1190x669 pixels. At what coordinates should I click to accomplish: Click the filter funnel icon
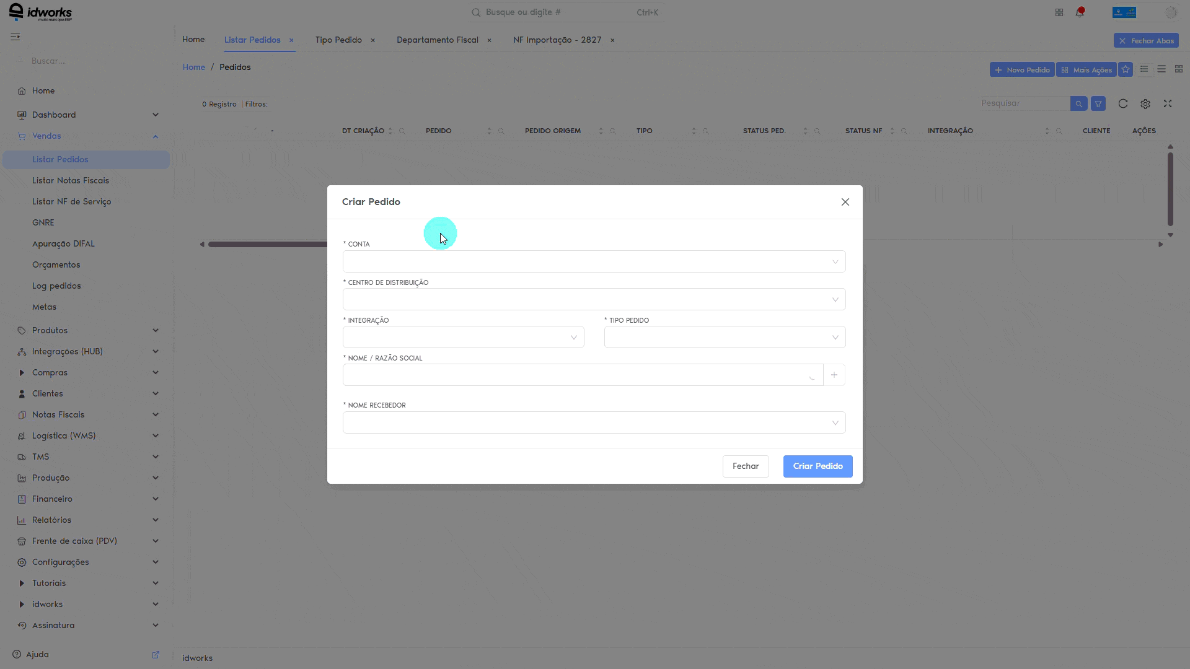click(1098, 103)
